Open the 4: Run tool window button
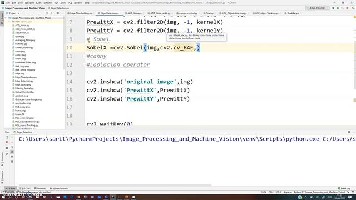The width and height of the screenshot is (356, 200). tap(11, 188)
